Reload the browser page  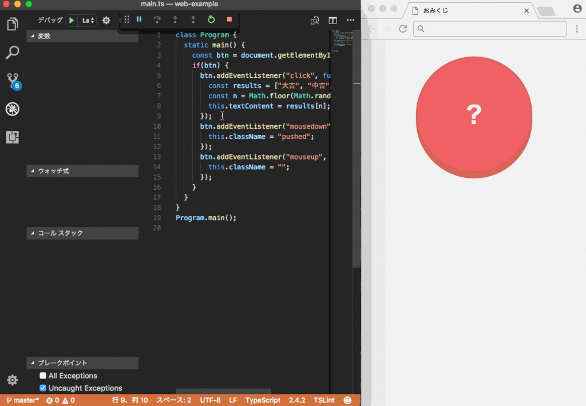pos(403,29)
